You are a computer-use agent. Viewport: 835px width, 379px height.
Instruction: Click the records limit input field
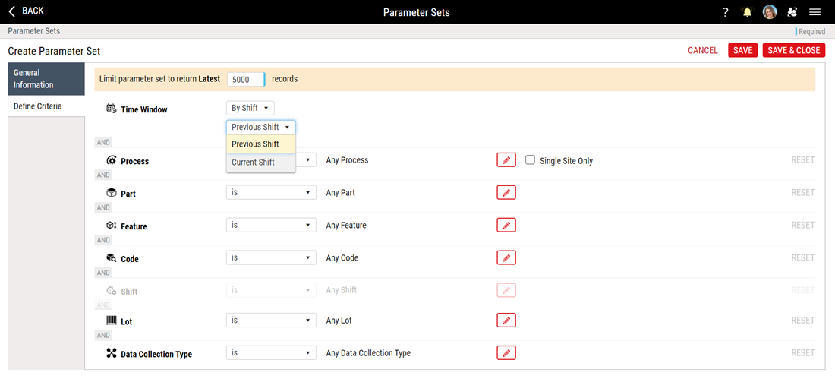pyautogui.click(x=246, y=79)
